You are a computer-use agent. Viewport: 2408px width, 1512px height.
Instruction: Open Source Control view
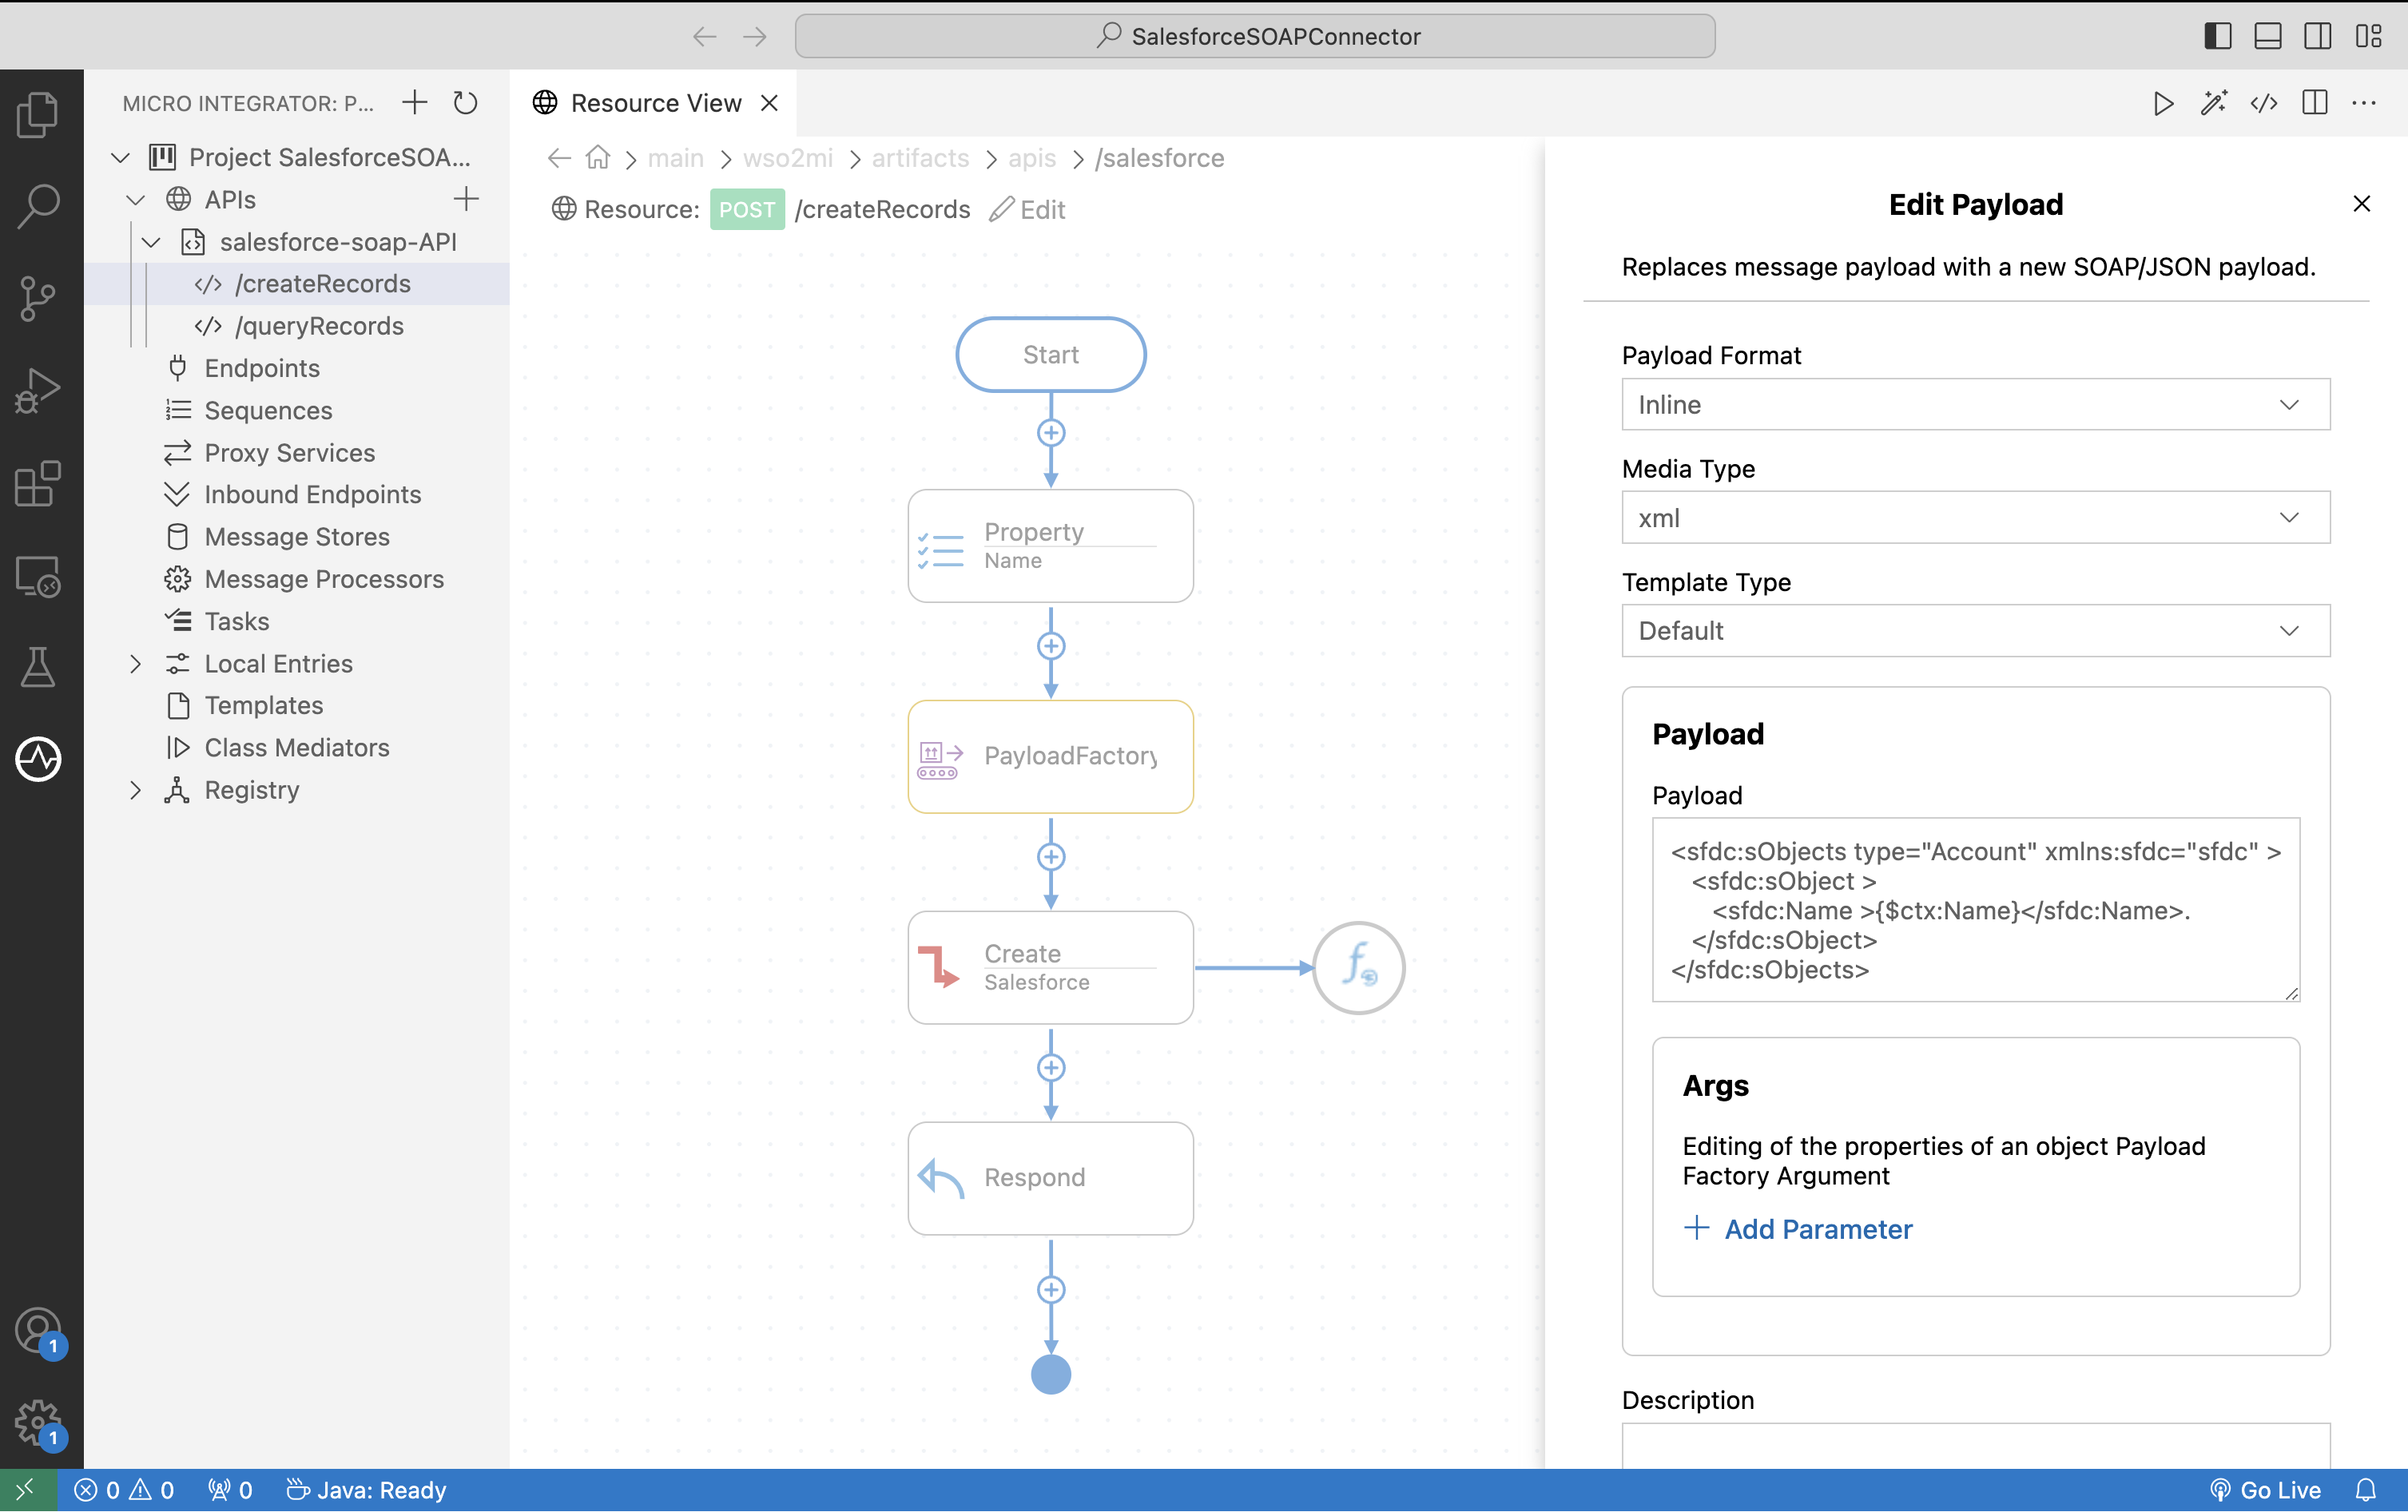click(38, 298)
